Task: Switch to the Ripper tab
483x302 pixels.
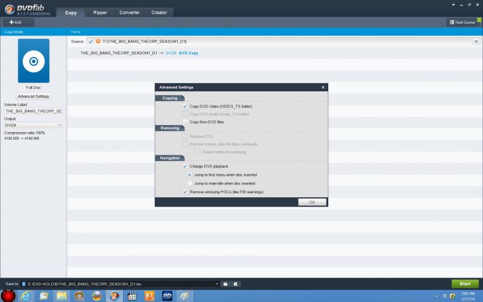Action: (100, 12)
